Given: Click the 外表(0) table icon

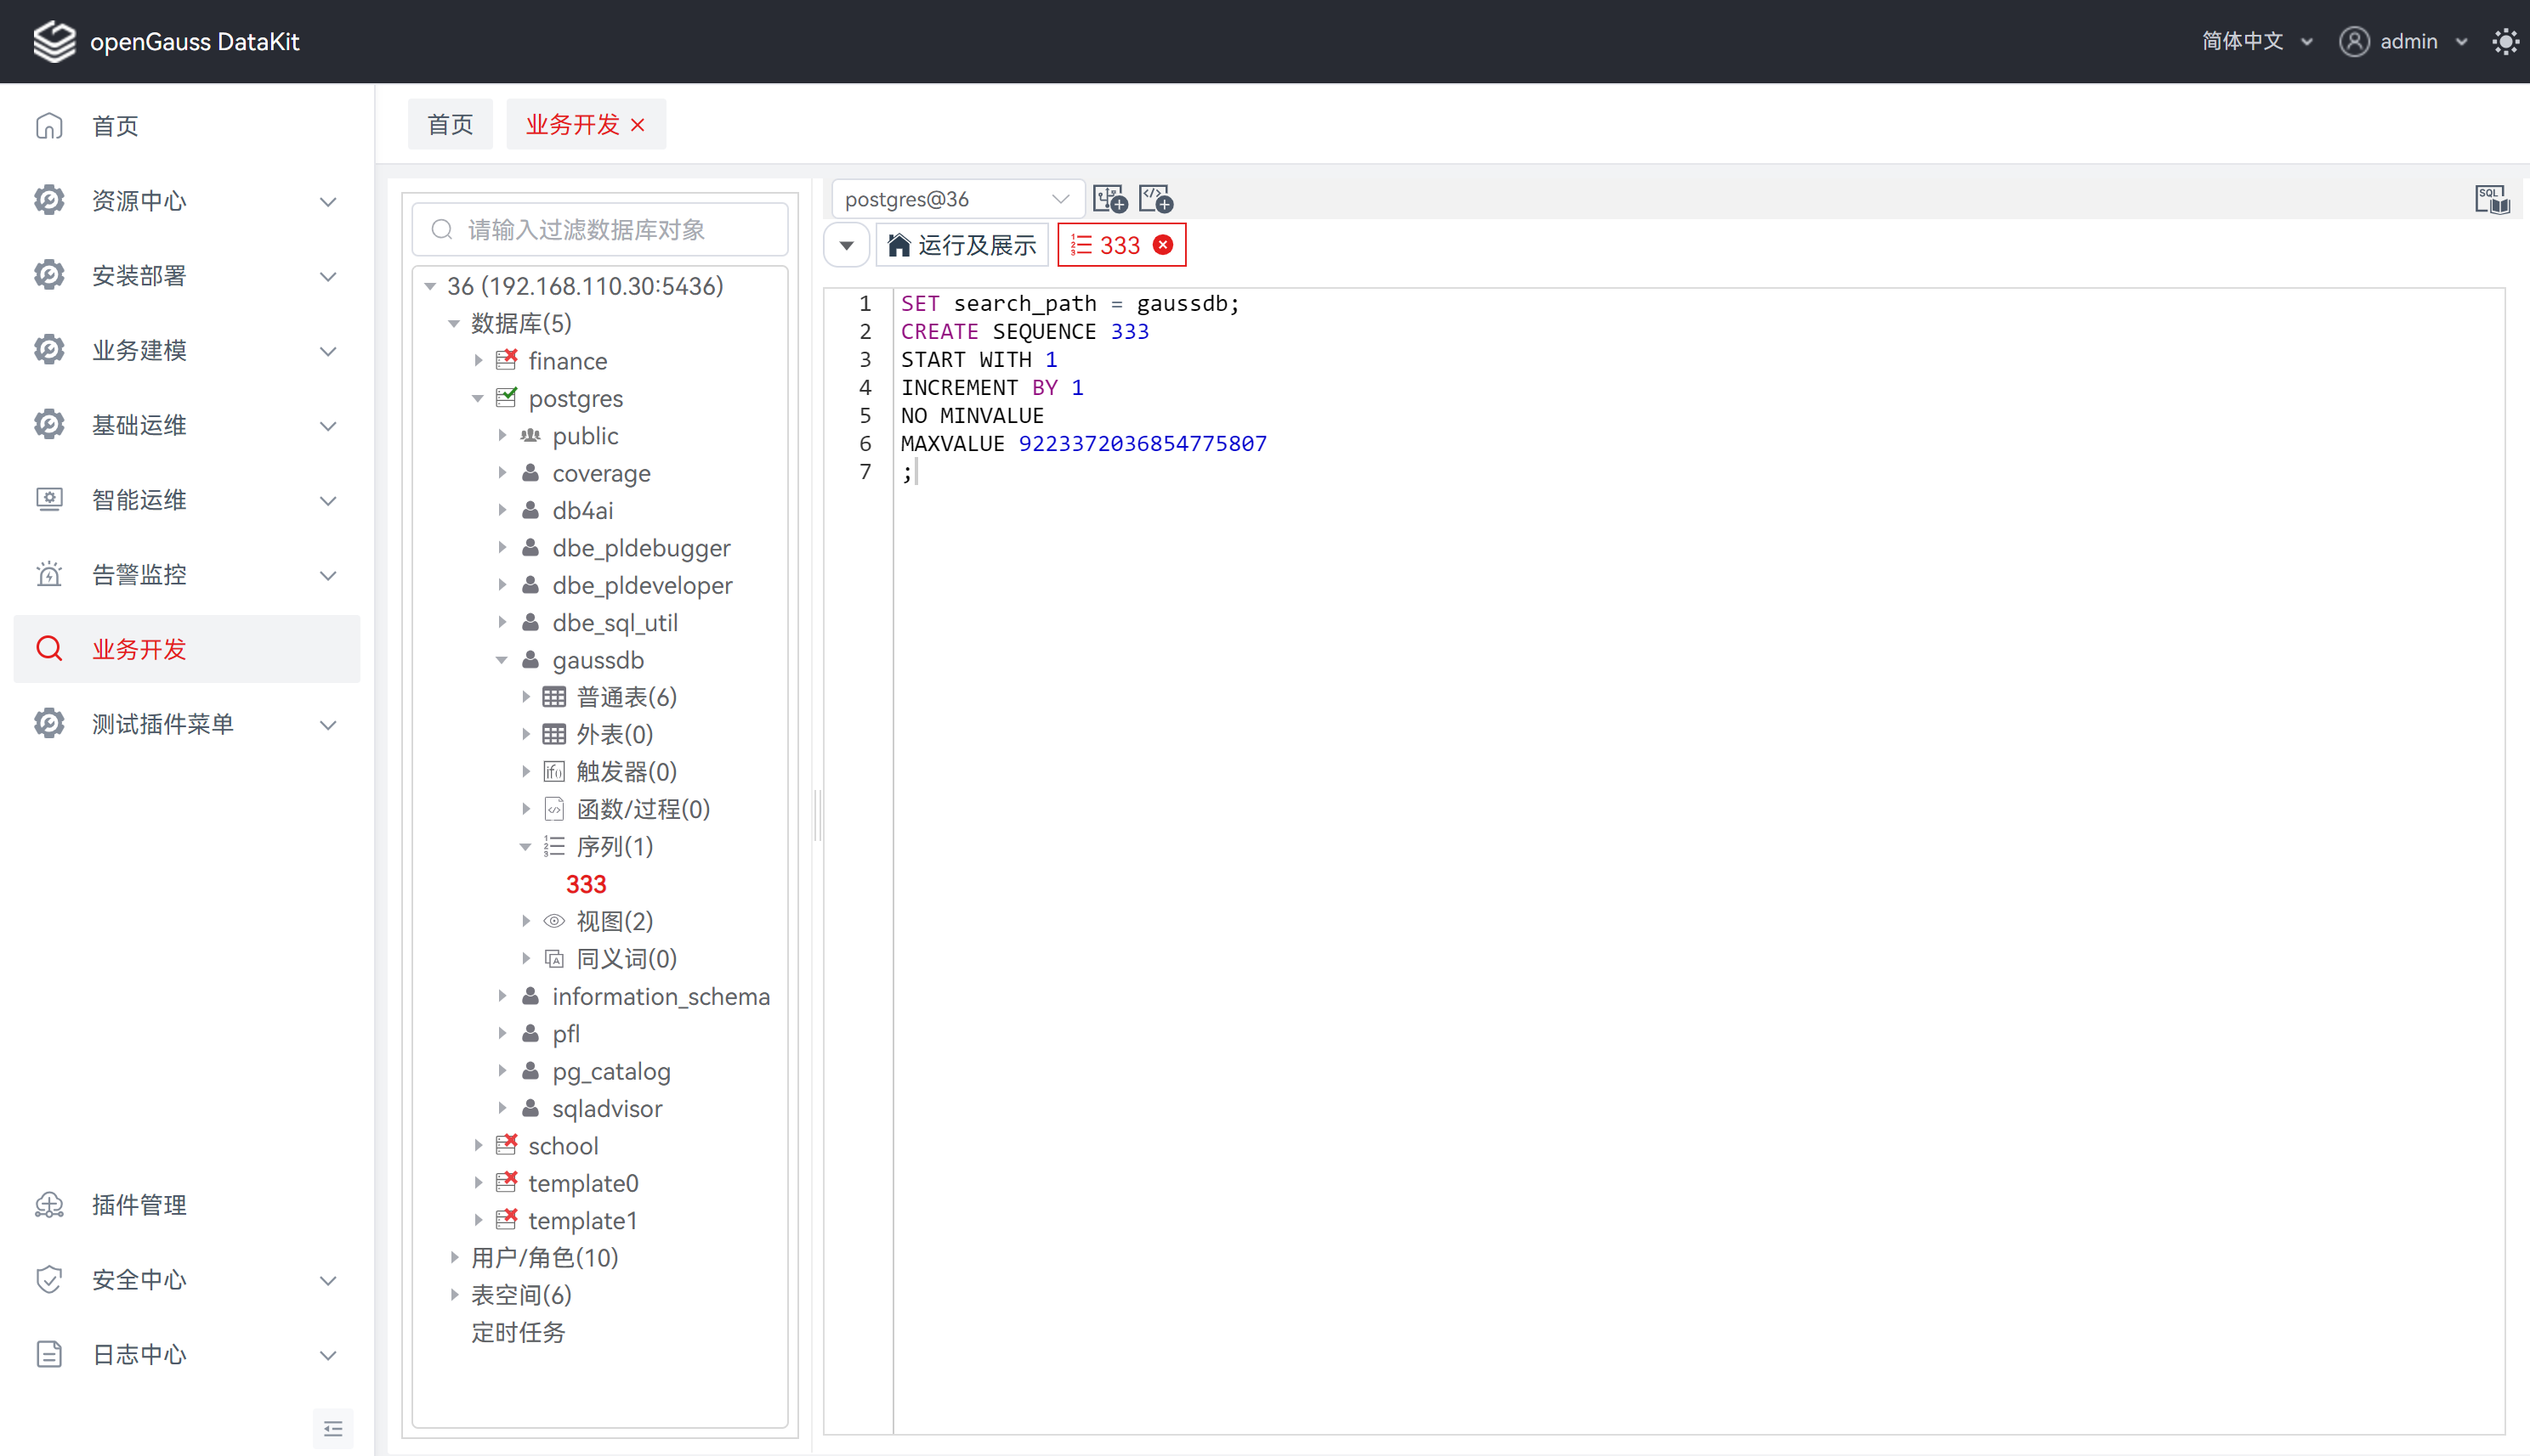Looking at the screenshot, I should pos(554,735).
